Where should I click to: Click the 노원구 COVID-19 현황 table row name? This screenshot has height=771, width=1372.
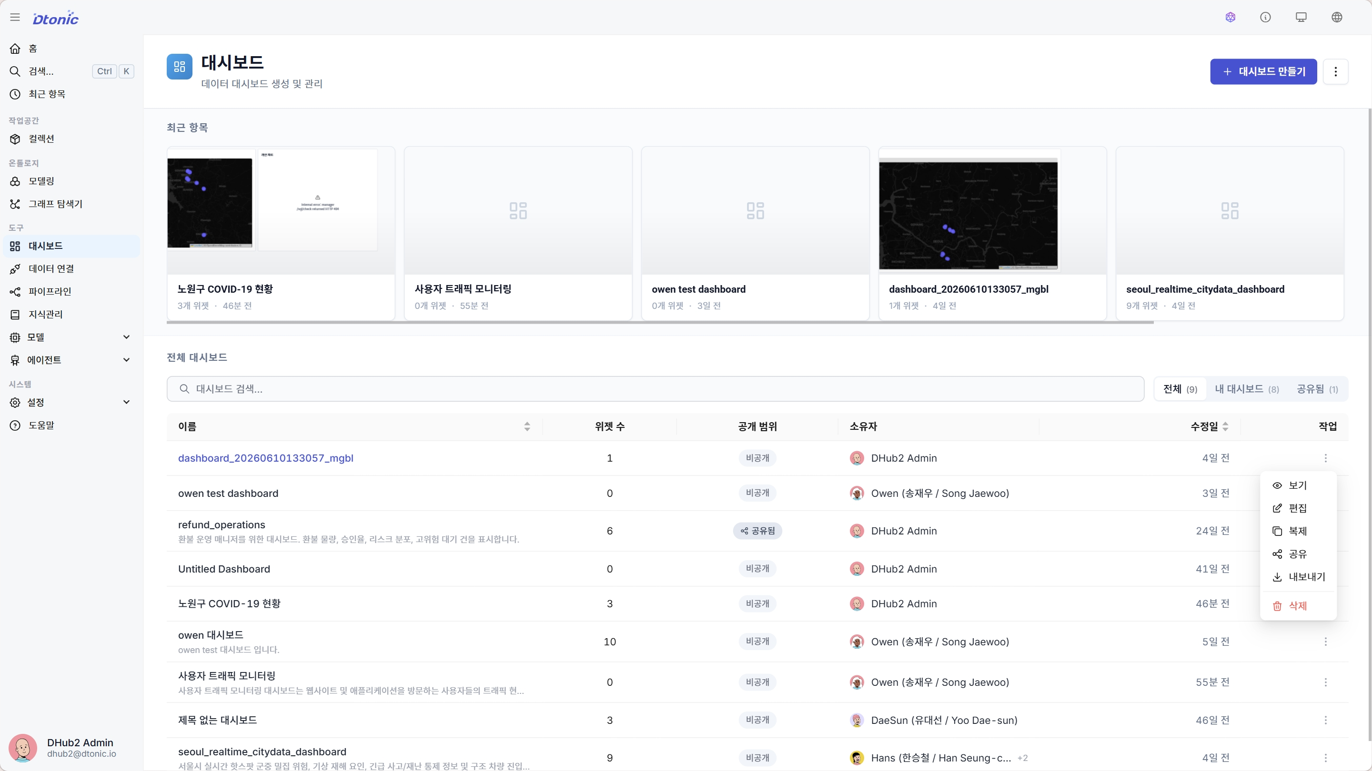230,604
